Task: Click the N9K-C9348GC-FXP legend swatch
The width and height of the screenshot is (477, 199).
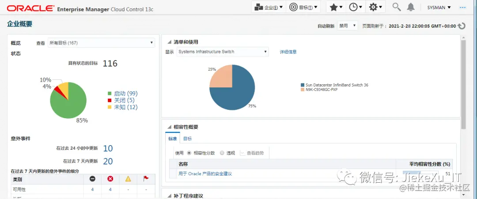Action: click(303, 90)
